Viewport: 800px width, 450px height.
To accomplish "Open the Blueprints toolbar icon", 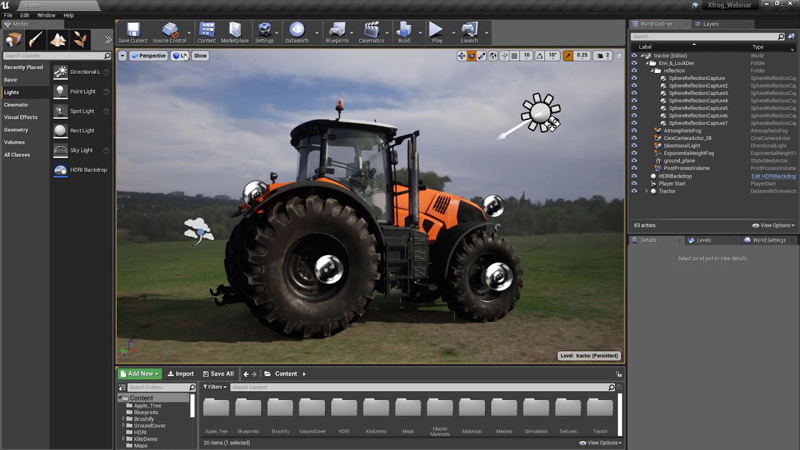I will coord(337,29).
